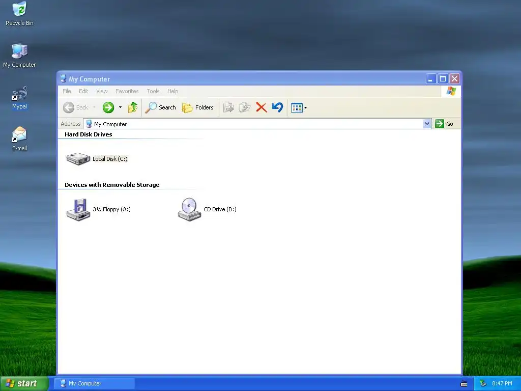Click the 8:47 PM taskbar clock
The height and width of the screenshot is (391, 521).
(502, 384)
